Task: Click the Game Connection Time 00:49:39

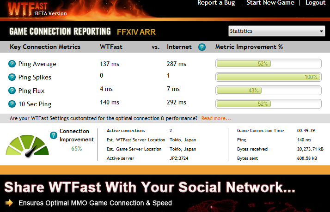Action: (306, 131)
